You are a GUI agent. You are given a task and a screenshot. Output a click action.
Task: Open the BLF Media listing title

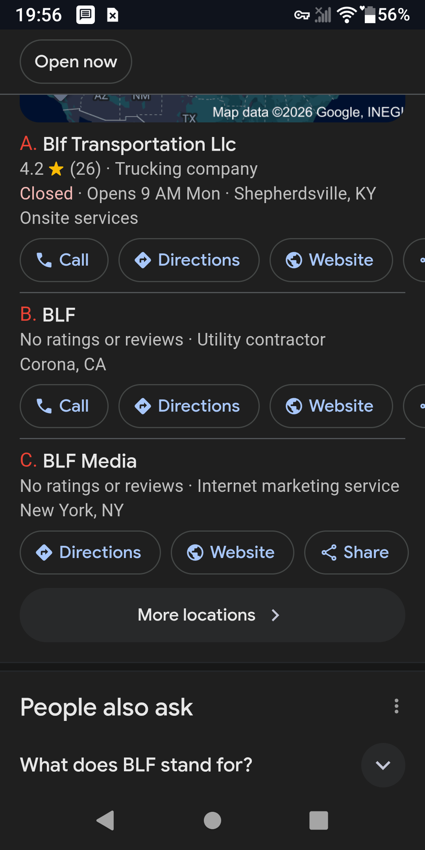point(90,461)
